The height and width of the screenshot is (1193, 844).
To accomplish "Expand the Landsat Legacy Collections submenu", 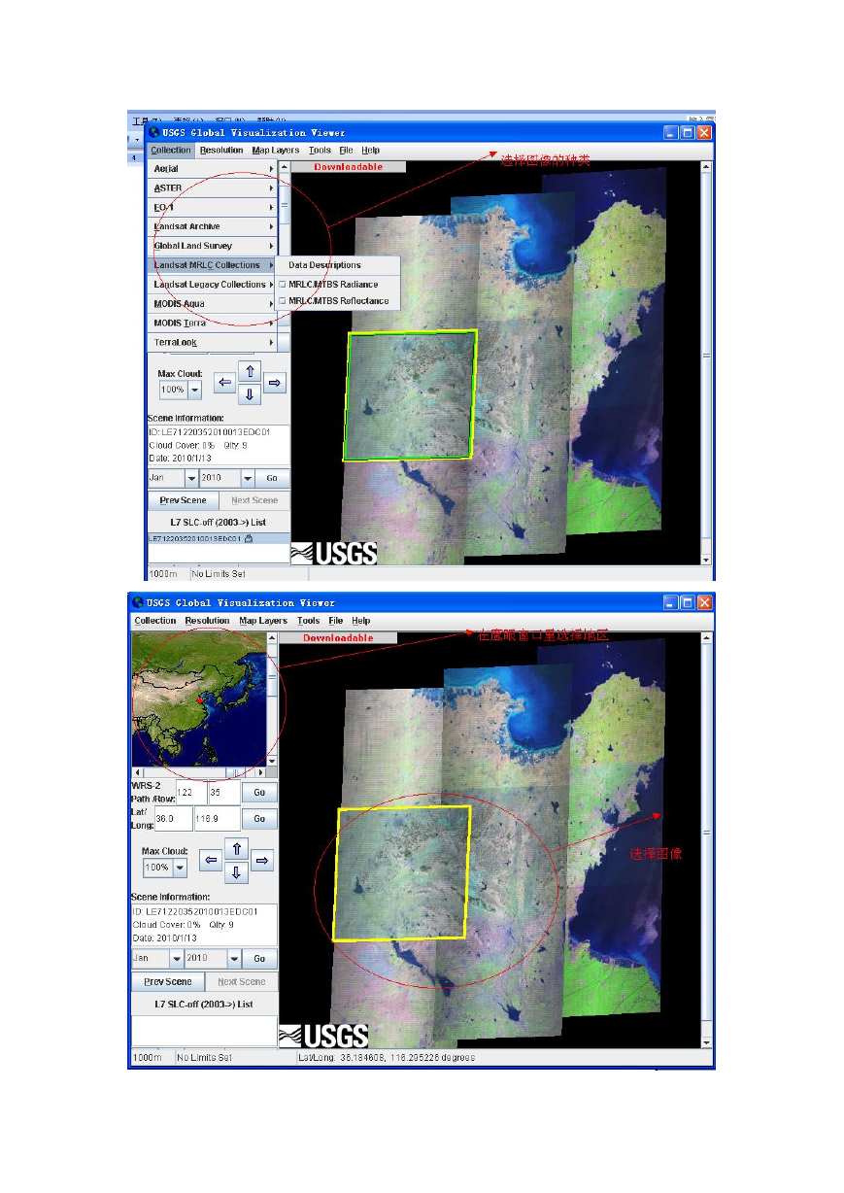I will click(x=213, y=285).
